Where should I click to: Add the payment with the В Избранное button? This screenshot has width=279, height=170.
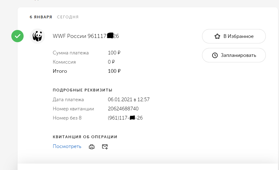click(x=234, y=36)
